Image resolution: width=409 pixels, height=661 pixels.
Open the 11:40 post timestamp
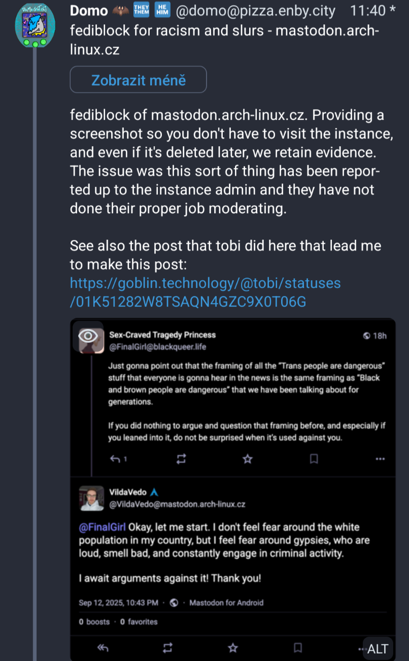coord(368,10)
